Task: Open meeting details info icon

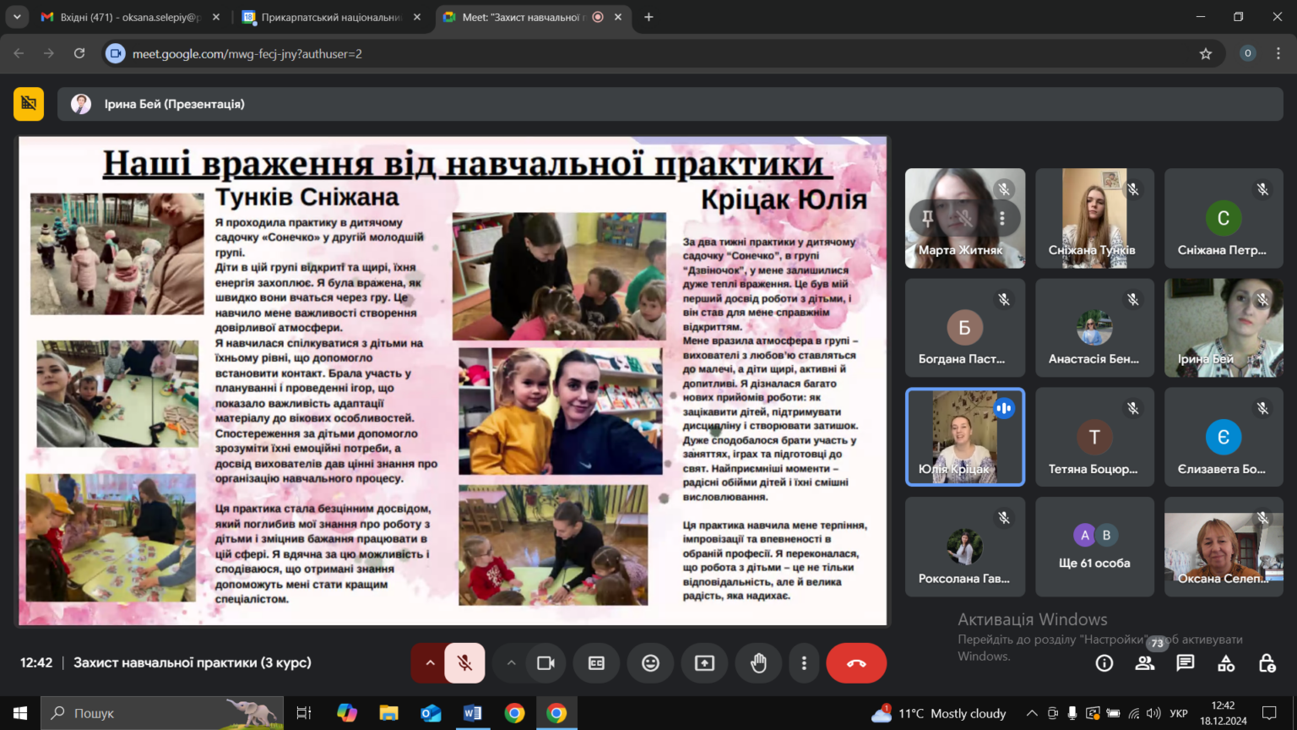Action: pyautogui.click(x=1104, y=663)
